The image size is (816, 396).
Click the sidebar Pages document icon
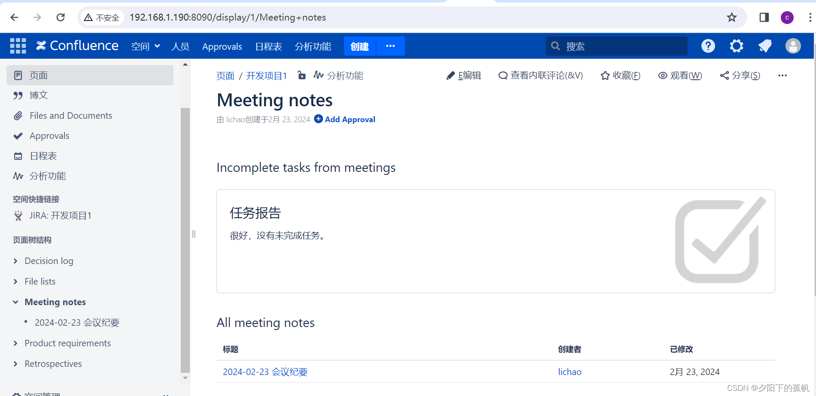pos(18,75)
